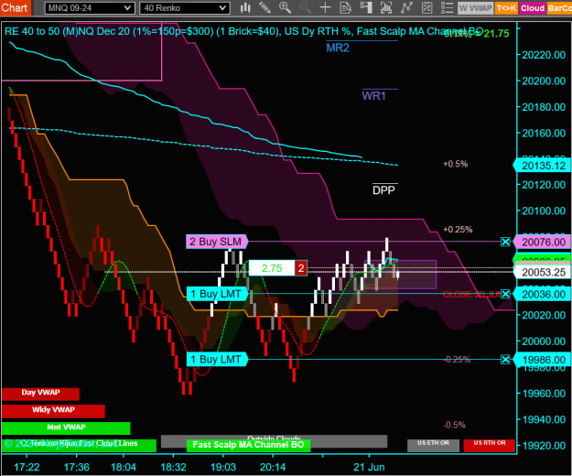Screen dimensions: 572x476
Task: Select the 2 Buy SLM order label
Action: click(217, 242)
